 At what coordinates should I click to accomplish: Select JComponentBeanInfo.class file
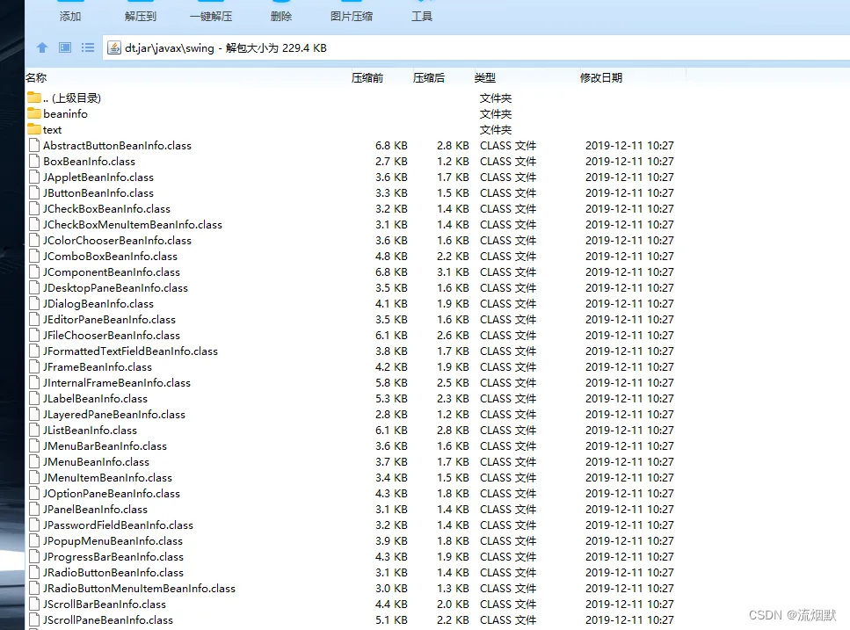click(356, 272)
